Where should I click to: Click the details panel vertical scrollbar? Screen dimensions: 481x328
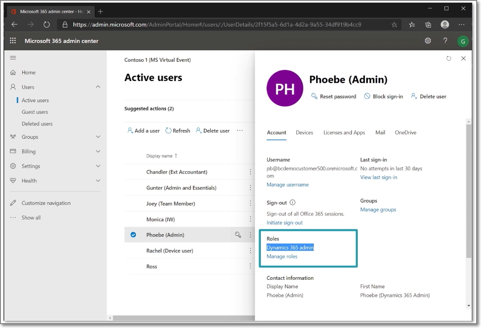pyautogui.click(x=468, y=191)
